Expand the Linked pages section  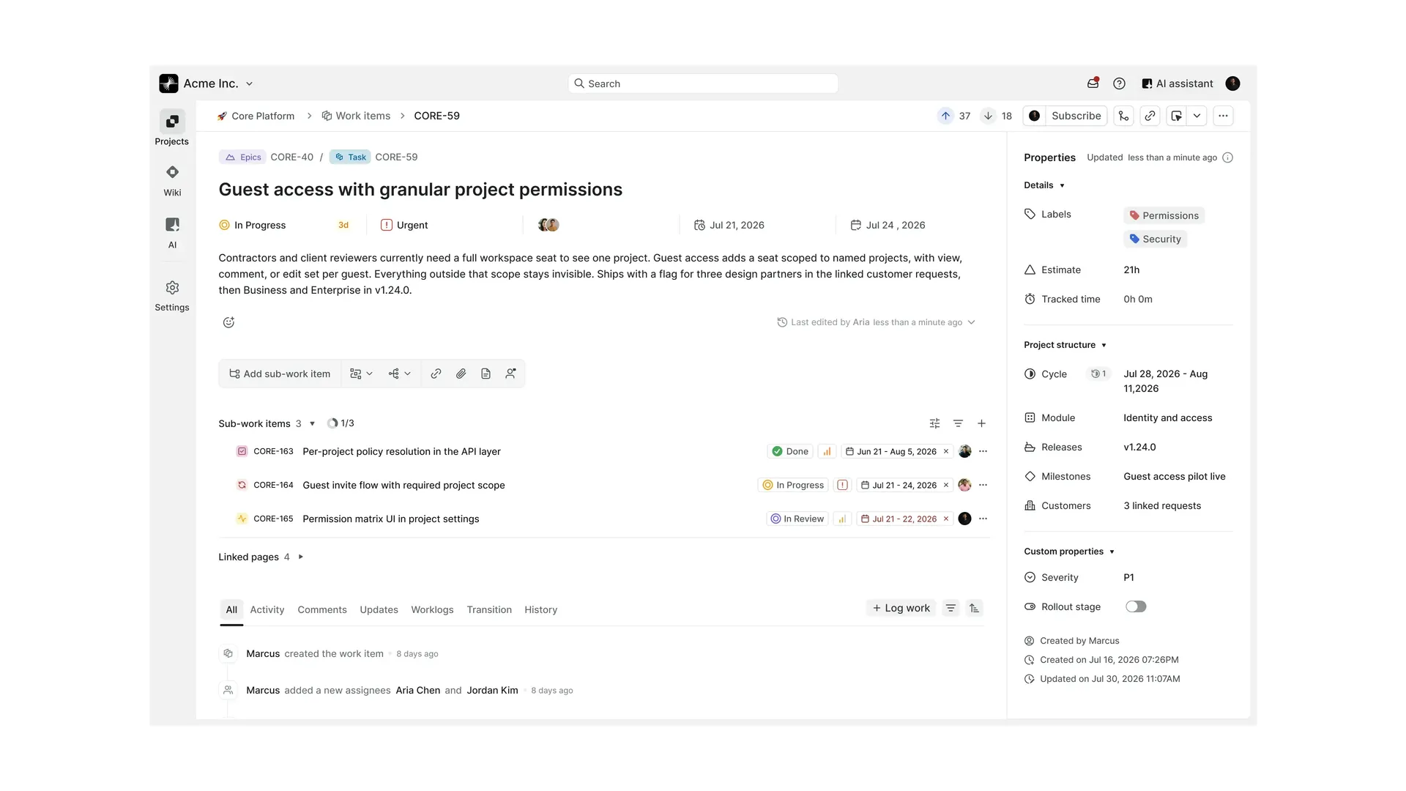click(300, 557)
